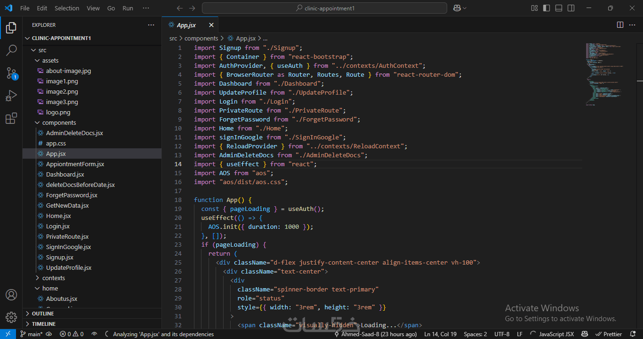The image size is (643, 339).
Task: Click the UTF-8 encoding indicator
Action: [x=502, y=334]
